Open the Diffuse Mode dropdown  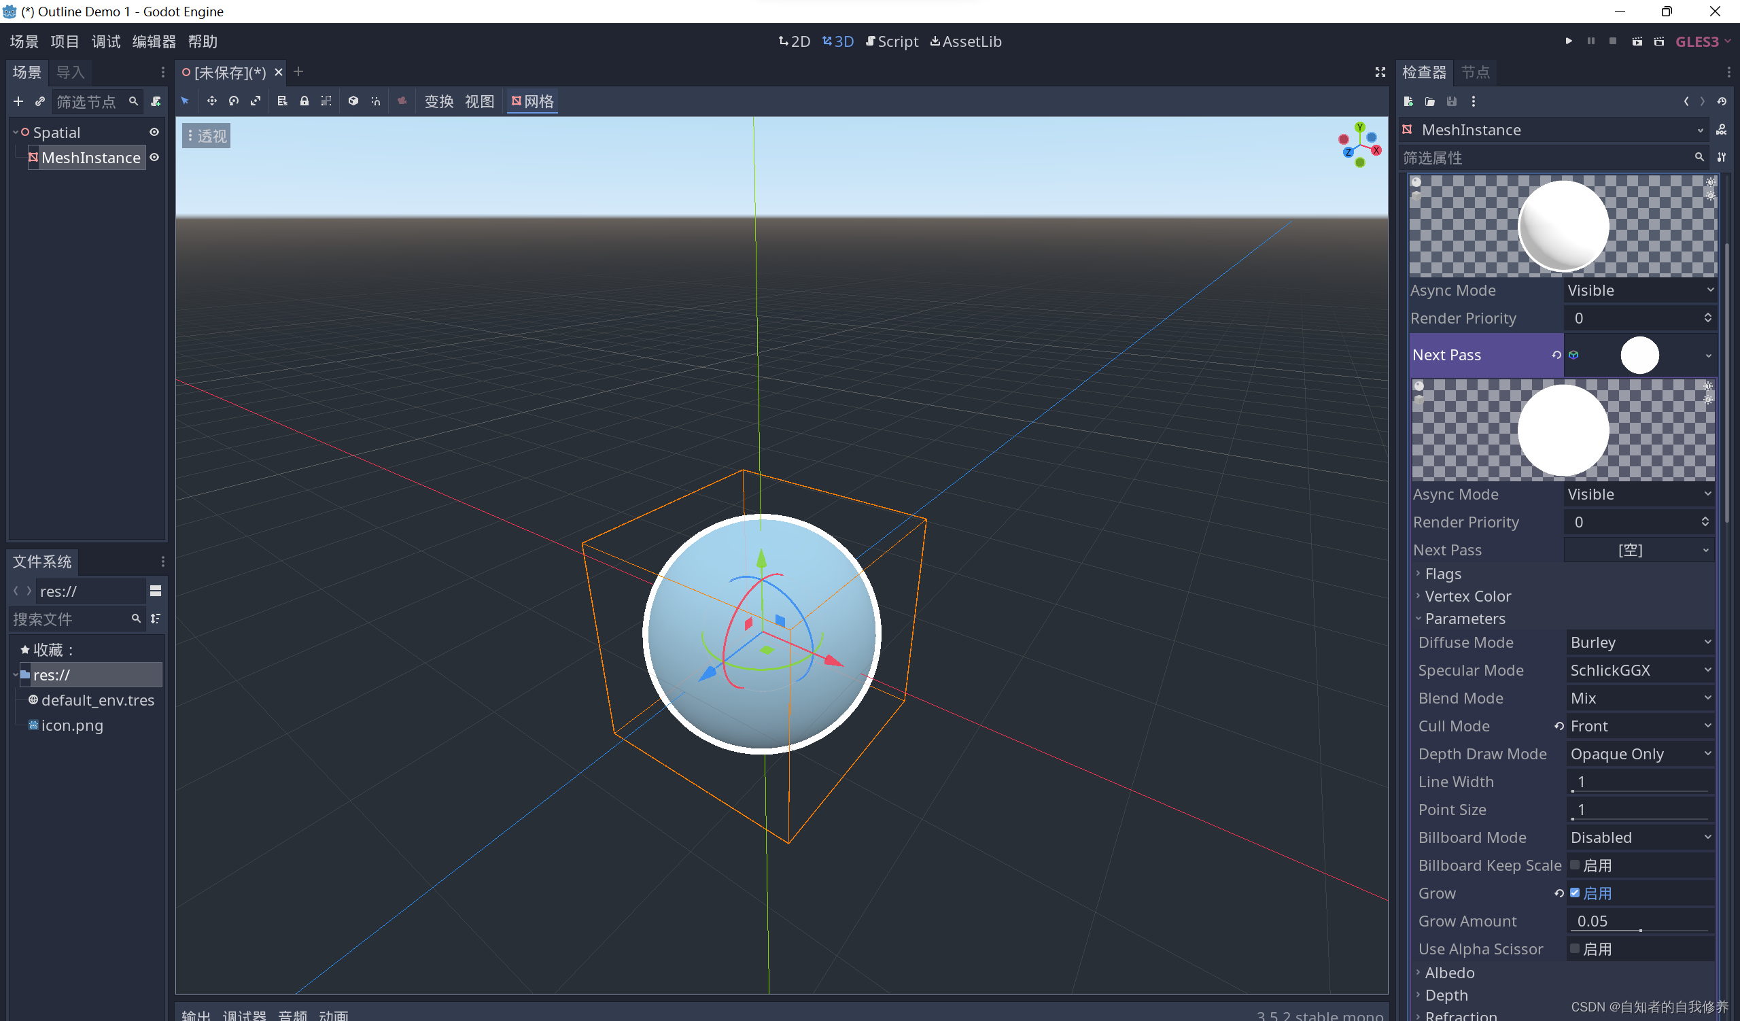pos(1640,642)
